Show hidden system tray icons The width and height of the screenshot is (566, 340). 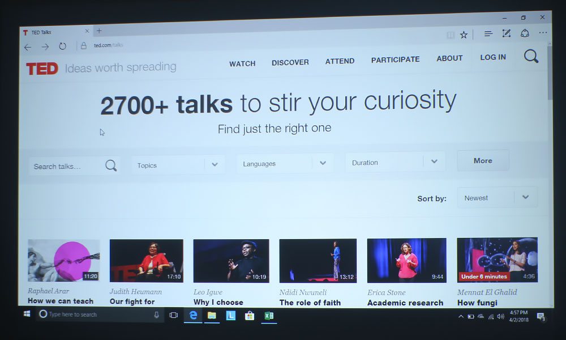tap(461, 317)
